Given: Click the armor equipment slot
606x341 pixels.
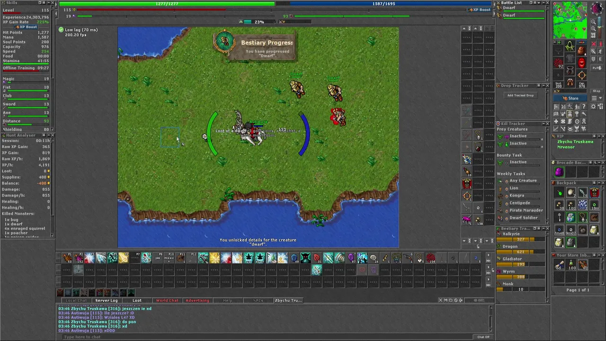Looking at the screenshot, I should pos(570,59).
